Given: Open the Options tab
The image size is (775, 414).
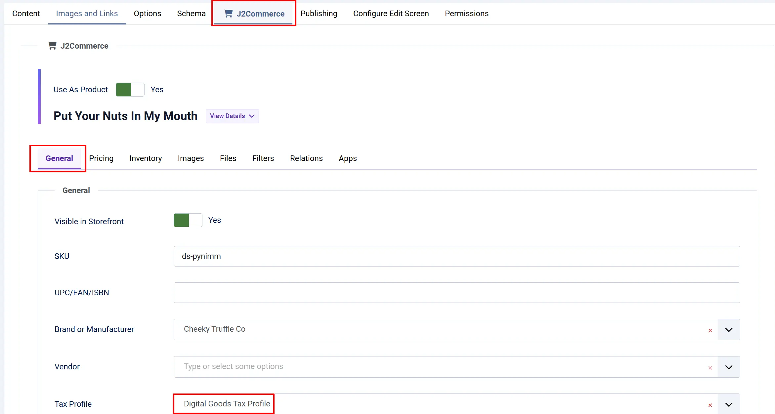Looking at the screenshot, I should click(148, 14).
